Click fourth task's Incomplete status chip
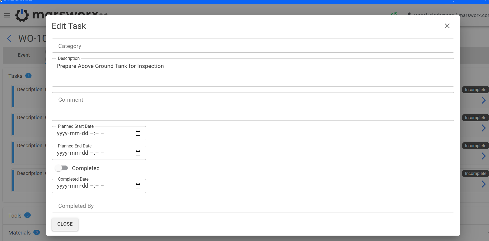This screenshot has height=241, width=489. [x=476, y=174]
